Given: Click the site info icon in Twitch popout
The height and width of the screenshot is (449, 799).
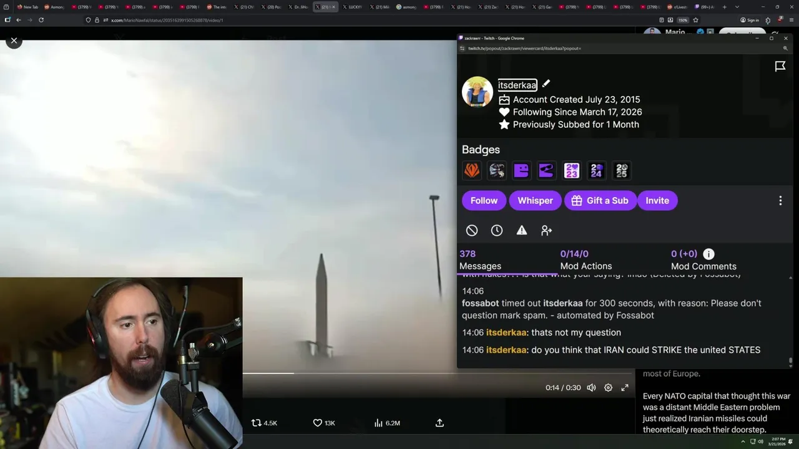Looking at the screenshot, I should [463, 48].
